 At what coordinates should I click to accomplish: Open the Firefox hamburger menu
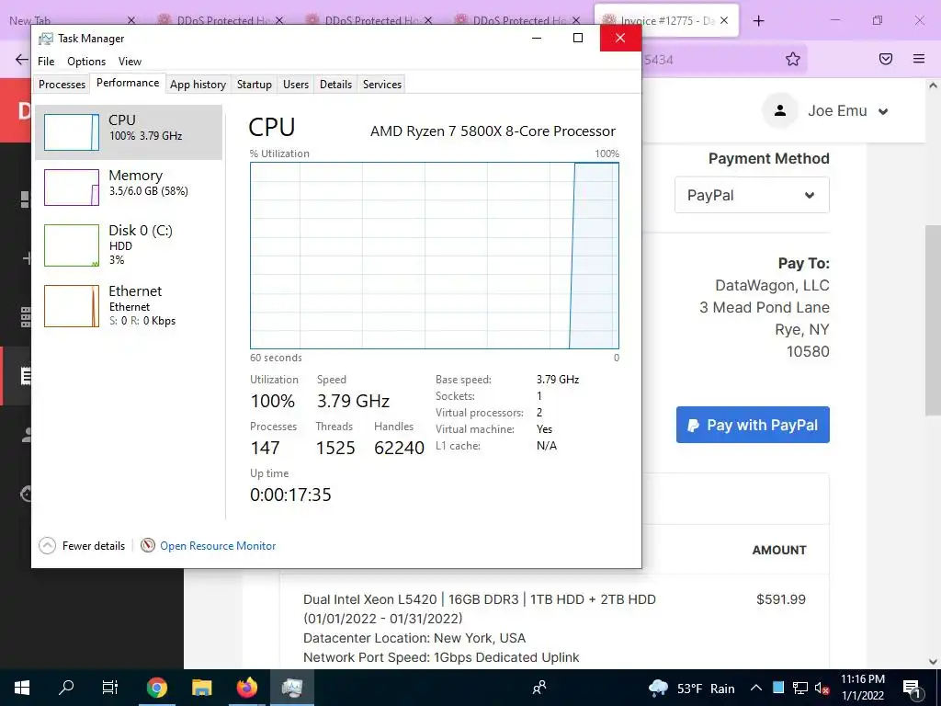coord(919,59)
